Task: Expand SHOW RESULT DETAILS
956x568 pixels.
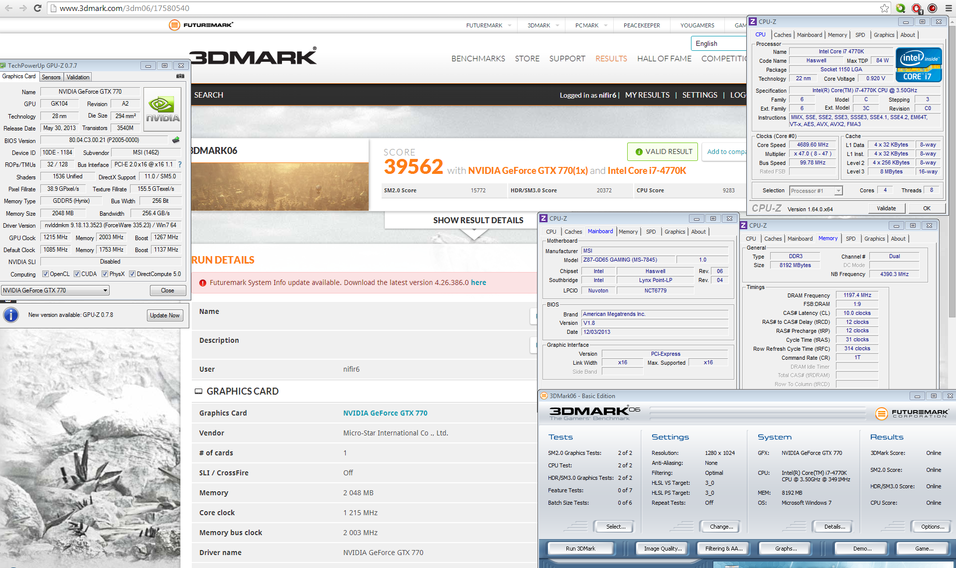Action: pos(478,220)
